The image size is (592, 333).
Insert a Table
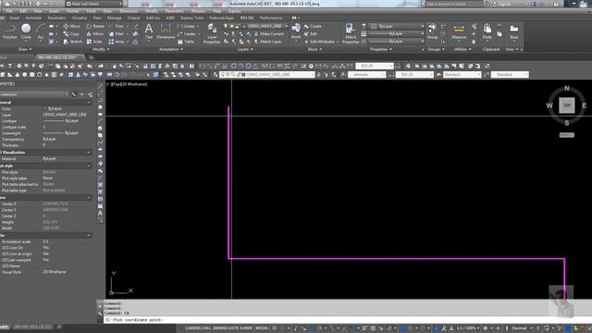pos(186,42)
